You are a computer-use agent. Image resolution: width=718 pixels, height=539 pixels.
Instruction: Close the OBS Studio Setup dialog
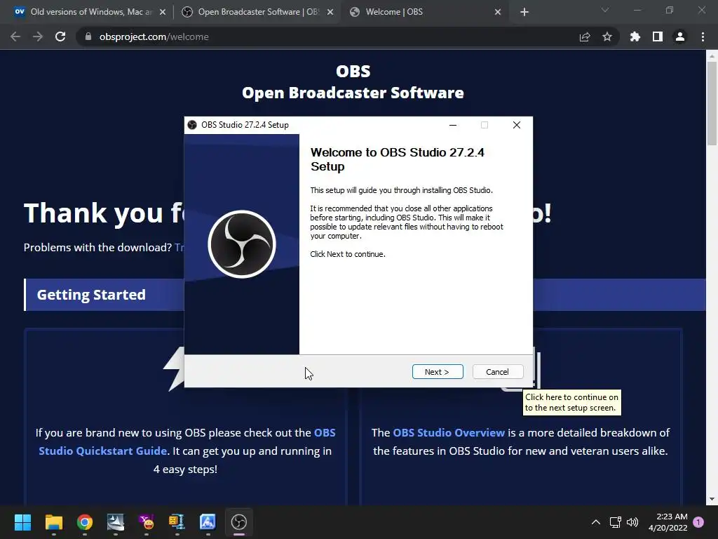point(517,125)
